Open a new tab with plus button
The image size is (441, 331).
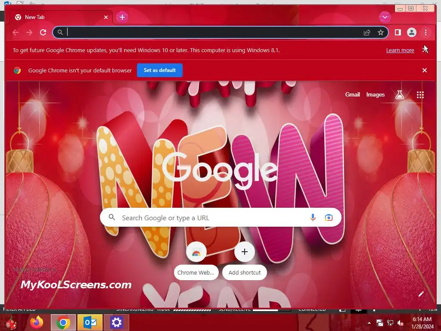click(122, 17)
